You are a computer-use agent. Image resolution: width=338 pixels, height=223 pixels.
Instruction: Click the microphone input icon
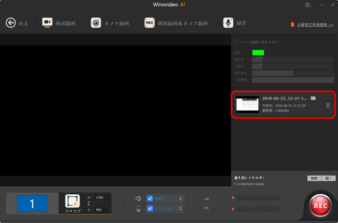(139, 209)
